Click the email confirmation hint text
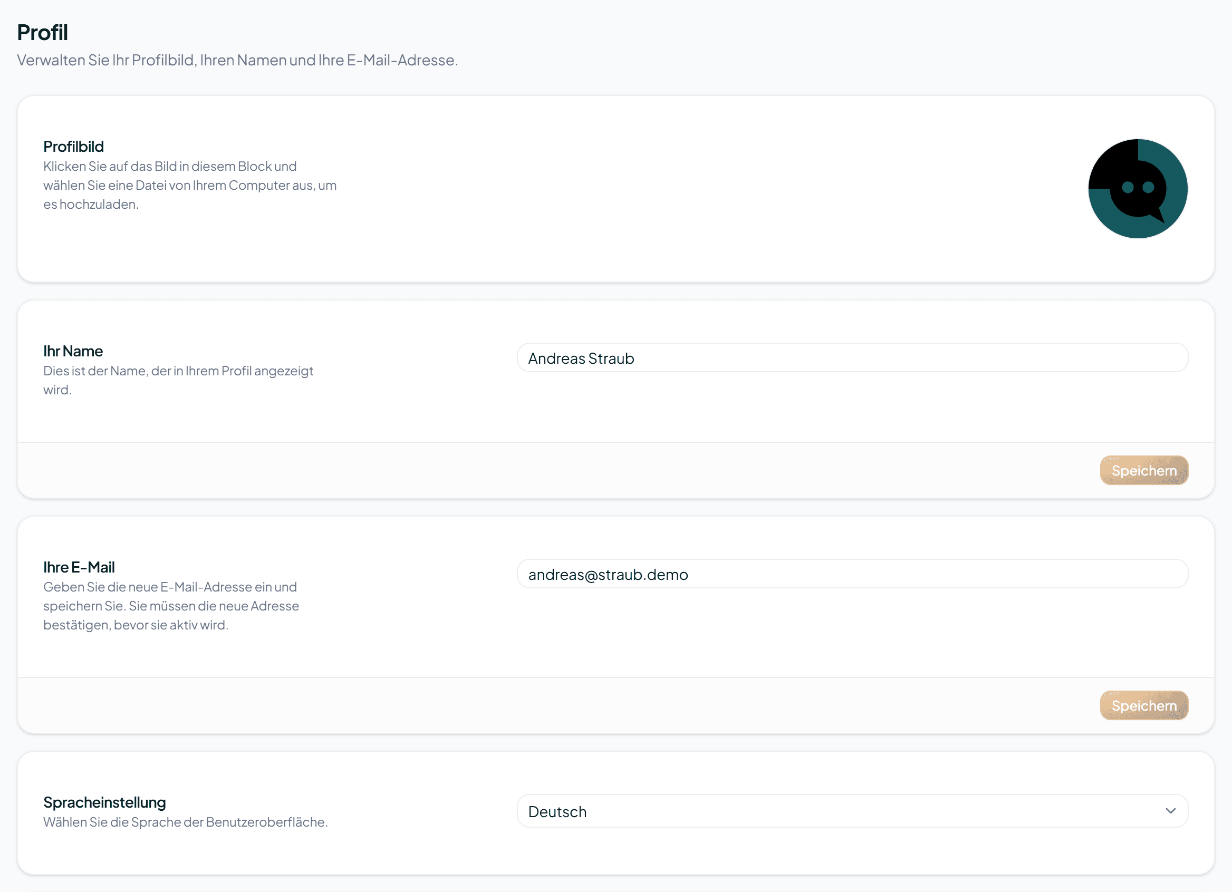The height and width of the screenshot is (892, 1232). (171, 606)
